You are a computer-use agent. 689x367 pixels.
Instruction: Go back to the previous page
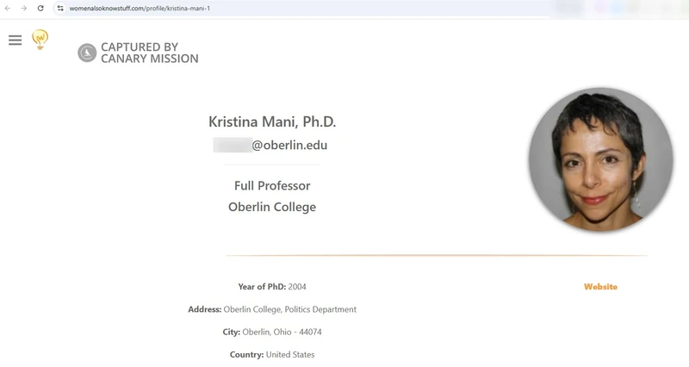click(8, 9)
